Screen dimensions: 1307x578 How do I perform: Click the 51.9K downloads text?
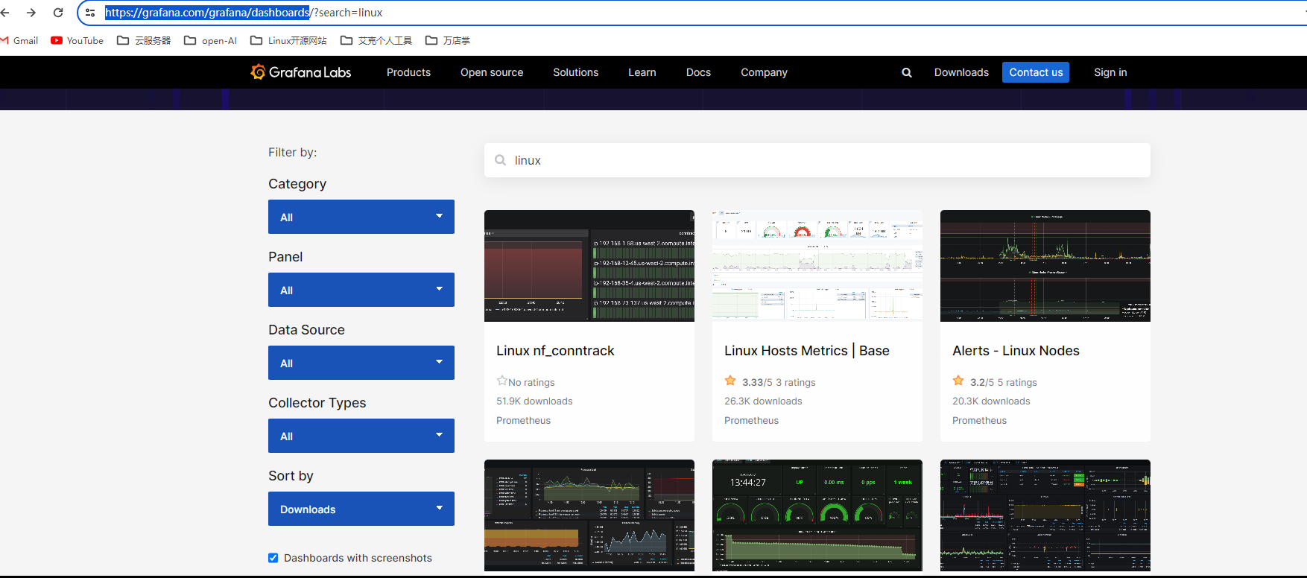534,401
